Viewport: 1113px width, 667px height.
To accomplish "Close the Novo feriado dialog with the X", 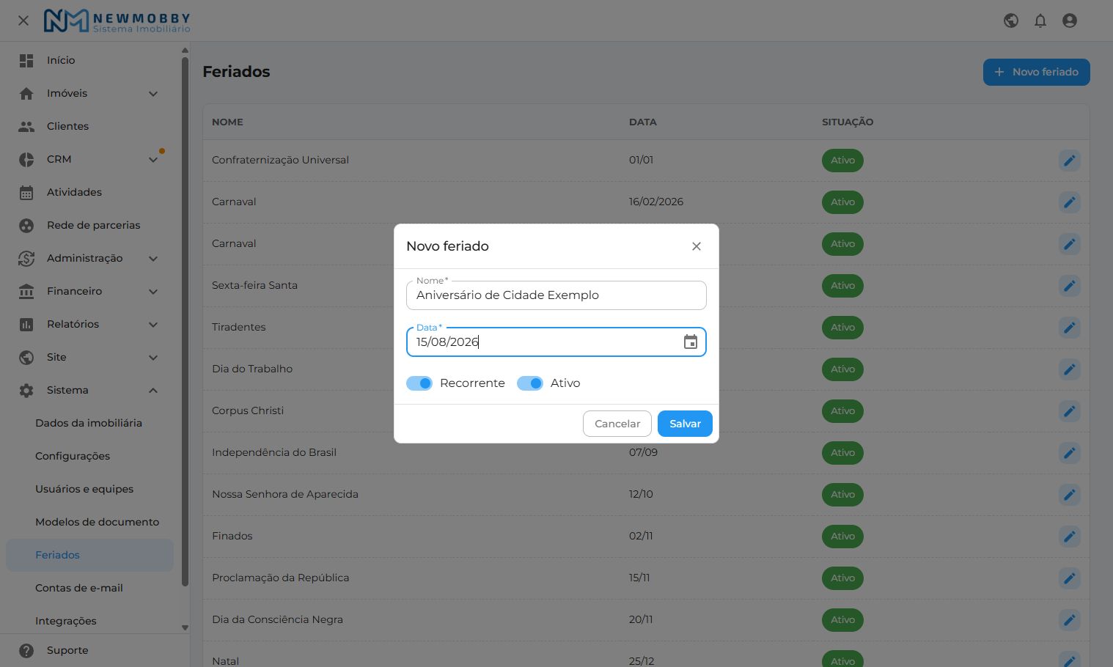I will coord(697,246).
